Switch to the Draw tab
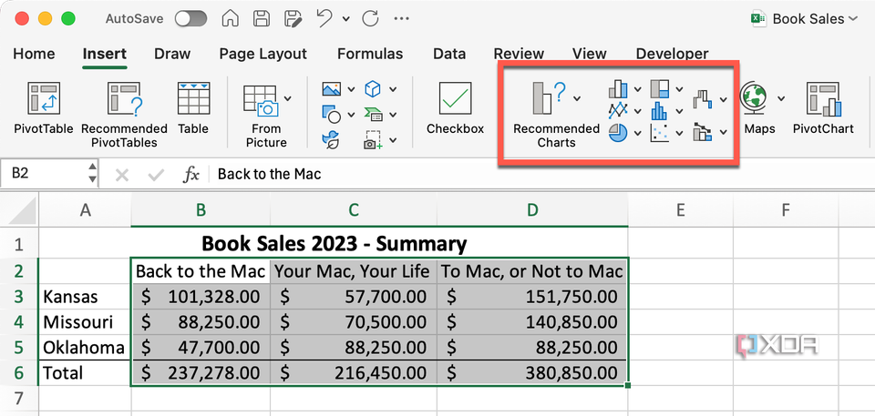 (172, 54)
